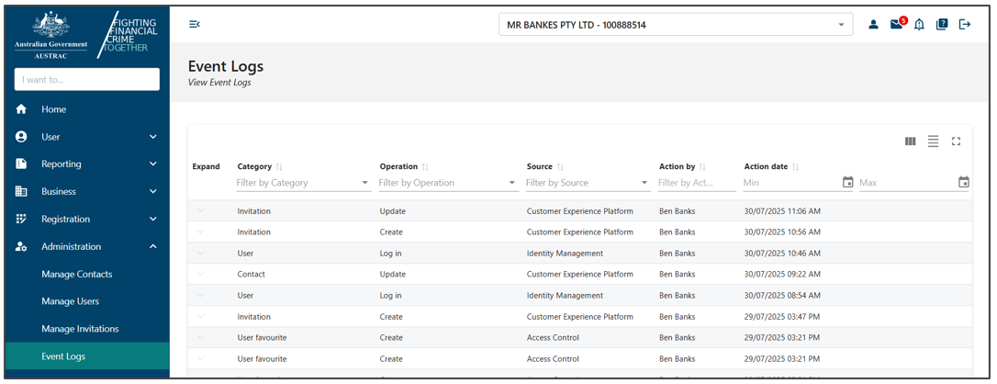
Task: Collapse the Administration menu chevron
Action: pyautogui.click(x=152, y=247)
